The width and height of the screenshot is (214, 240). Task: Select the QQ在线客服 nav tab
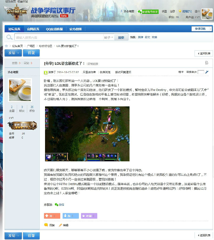point(54,29)
